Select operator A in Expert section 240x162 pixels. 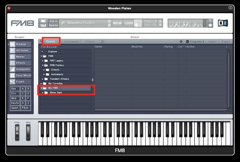[x=23, y=89]
